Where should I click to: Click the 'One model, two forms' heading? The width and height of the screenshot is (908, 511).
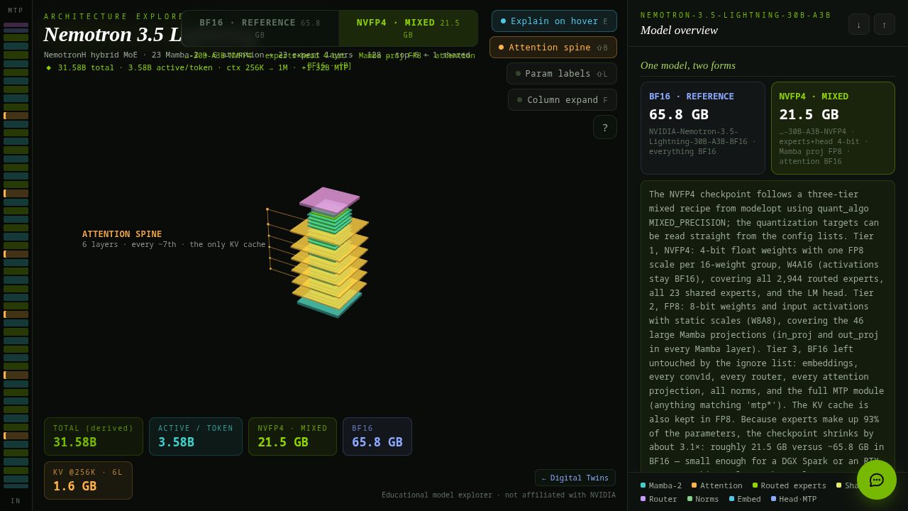688,65
